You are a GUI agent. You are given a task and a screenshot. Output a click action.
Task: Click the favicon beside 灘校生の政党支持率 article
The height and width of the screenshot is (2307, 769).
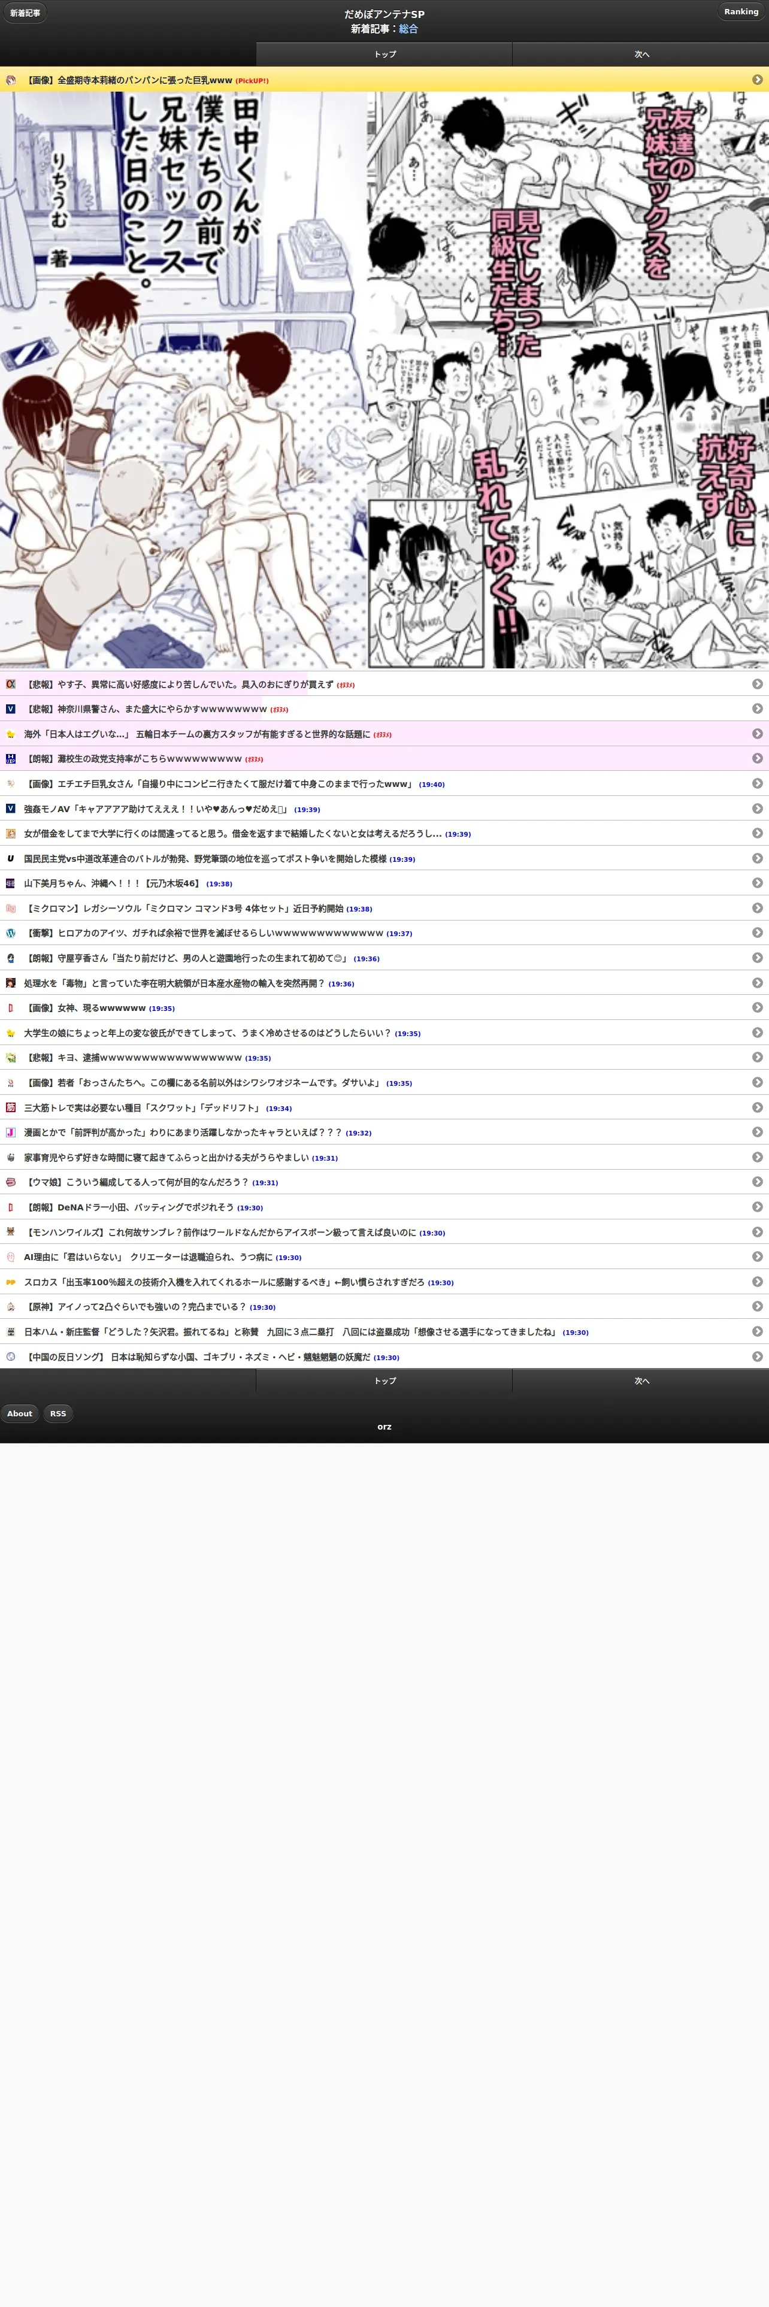pyautogui.click(x=11, y=759)
